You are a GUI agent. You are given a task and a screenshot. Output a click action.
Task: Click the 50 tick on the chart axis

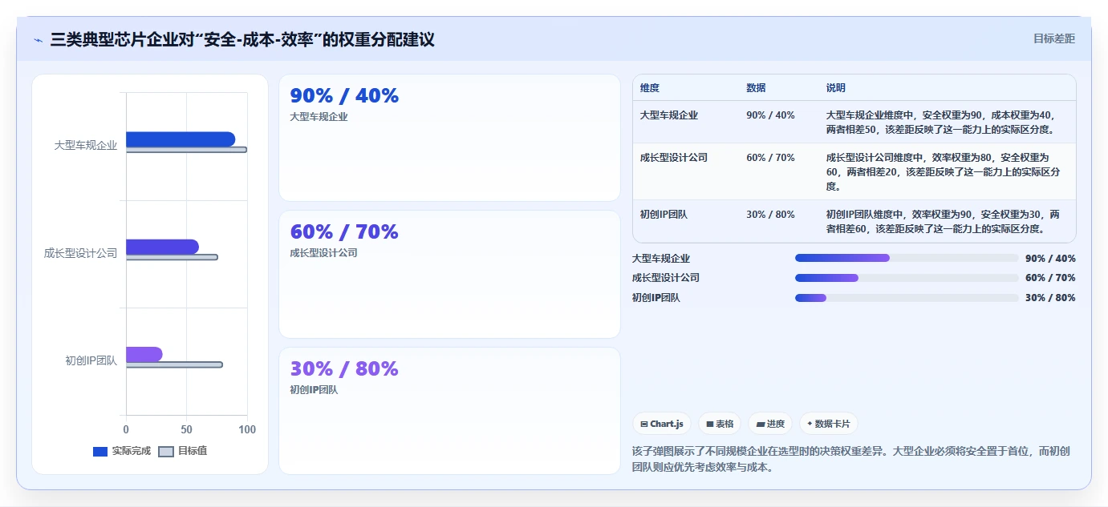pos(186,429)
